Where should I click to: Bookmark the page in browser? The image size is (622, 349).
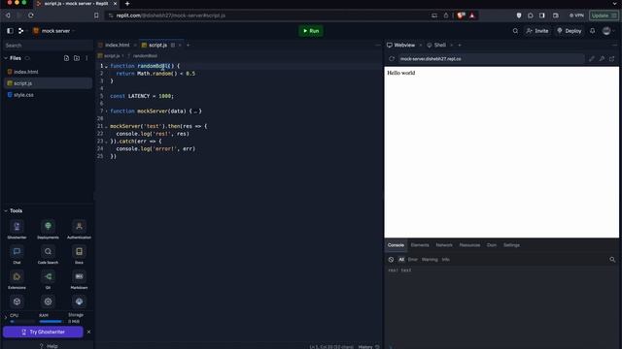click(96, 16)
